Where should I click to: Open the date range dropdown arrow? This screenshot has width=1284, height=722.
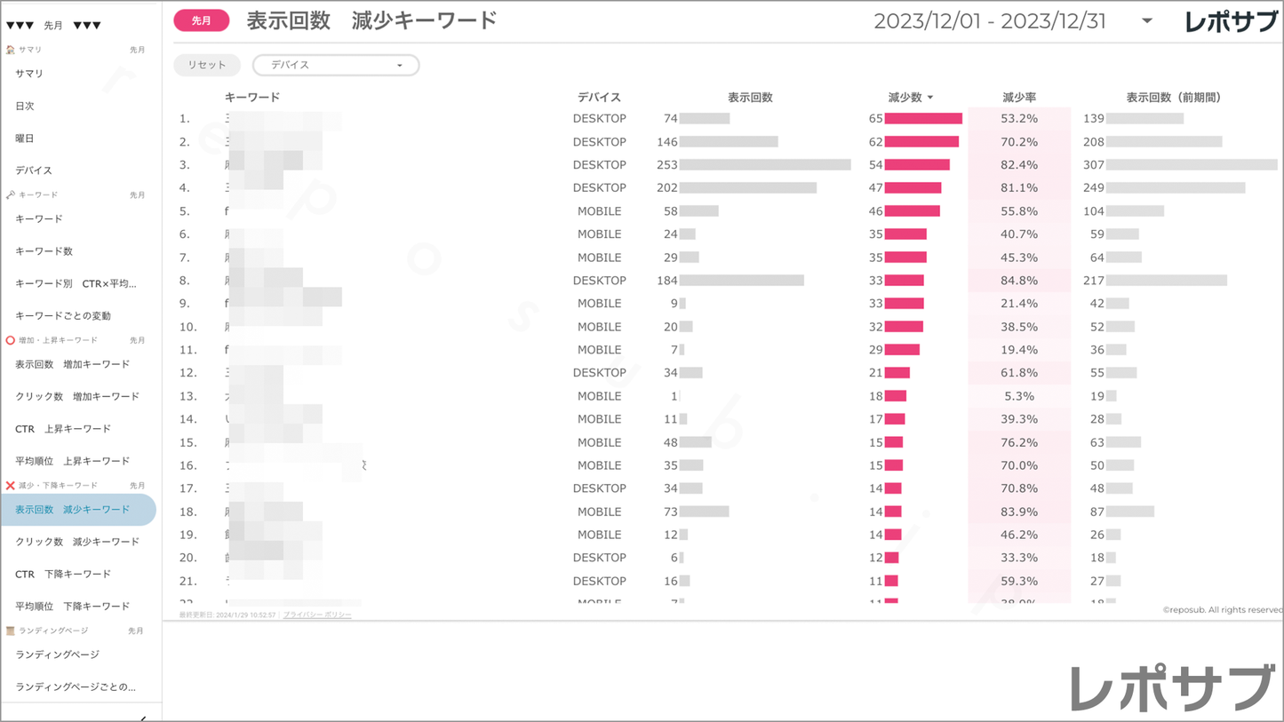pos(1147,20)
